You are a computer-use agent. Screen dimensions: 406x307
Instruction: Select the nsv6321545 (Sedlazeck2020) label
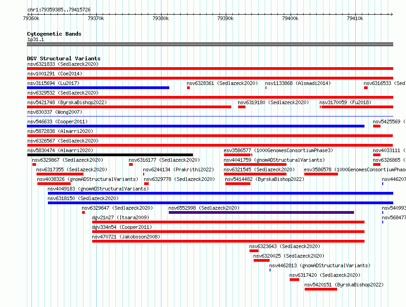point(259,169)
